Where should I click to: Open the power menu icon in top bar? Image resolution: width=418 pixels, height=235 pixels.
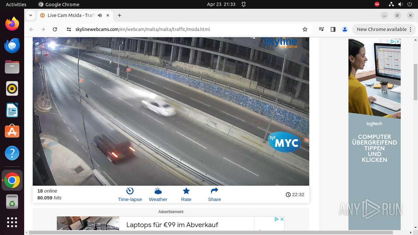pyautogui.click(x=410, y=4)
